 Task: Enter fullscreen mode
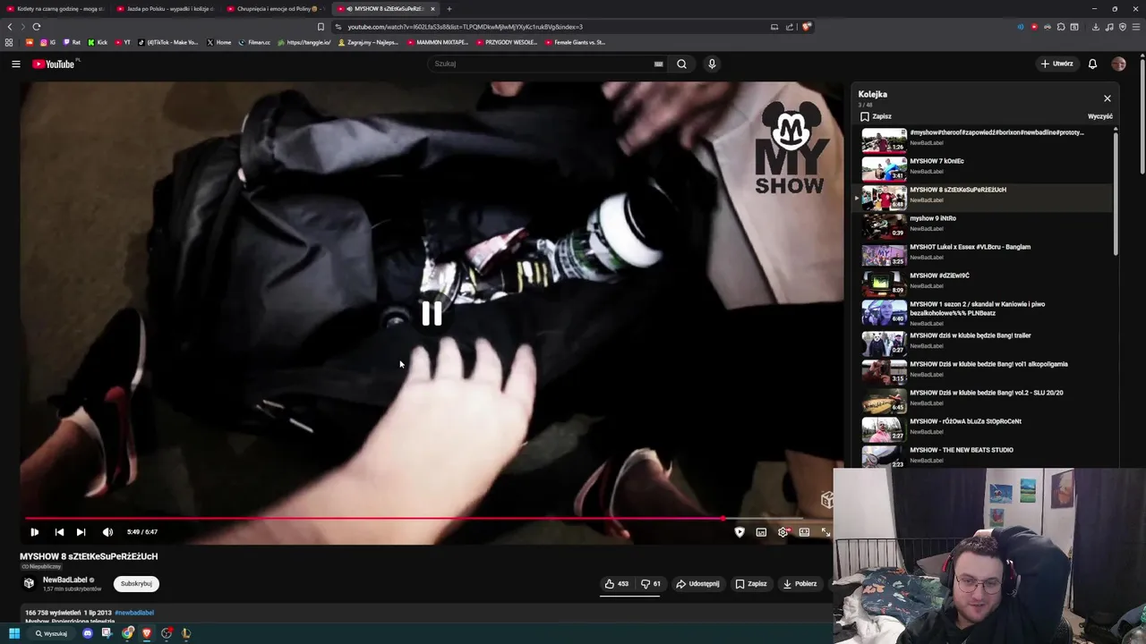click(x=825, y=532)
